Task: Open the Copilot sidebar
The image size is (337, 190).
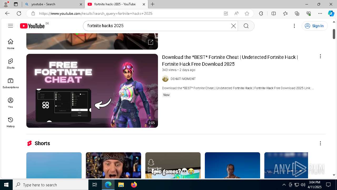Action: click(331, 13)
